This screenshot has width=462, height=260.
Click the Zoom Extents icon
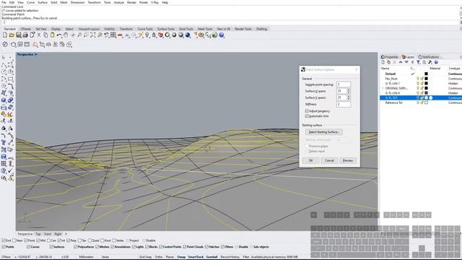tap(93, 35)
